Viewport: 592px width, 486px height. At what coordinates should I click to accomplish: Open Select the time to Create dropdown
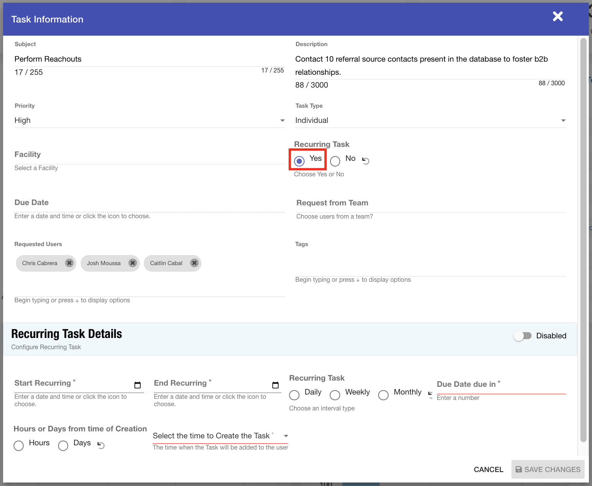(x=220, y=436)
